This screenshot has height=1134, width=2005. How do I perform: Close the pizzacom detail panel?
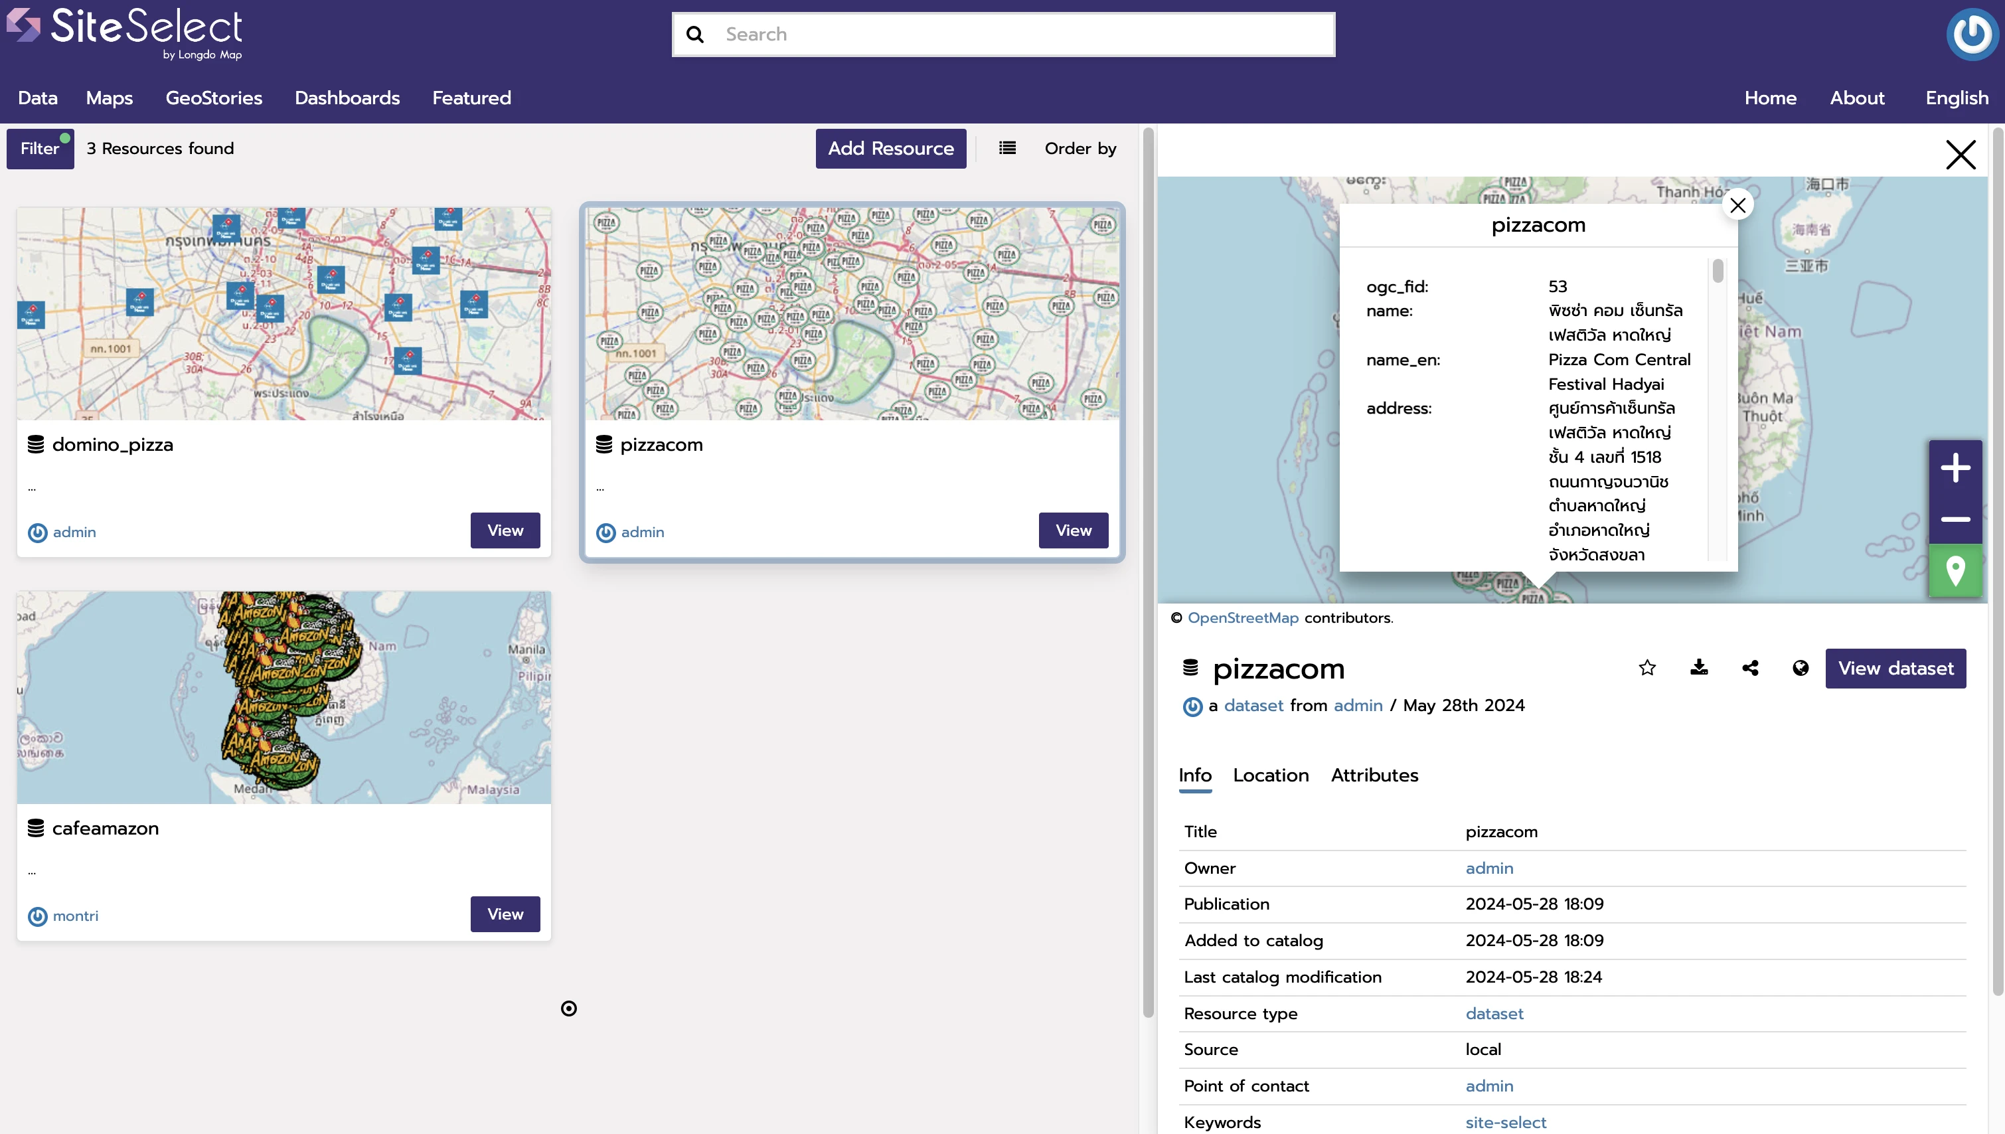coord(1960,154)
